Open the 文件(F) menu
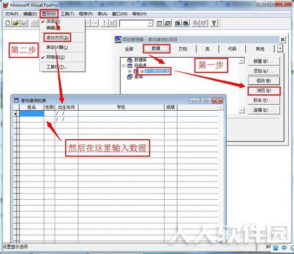Viewport: 294px width, 254px height. click(x=12, y=14)
